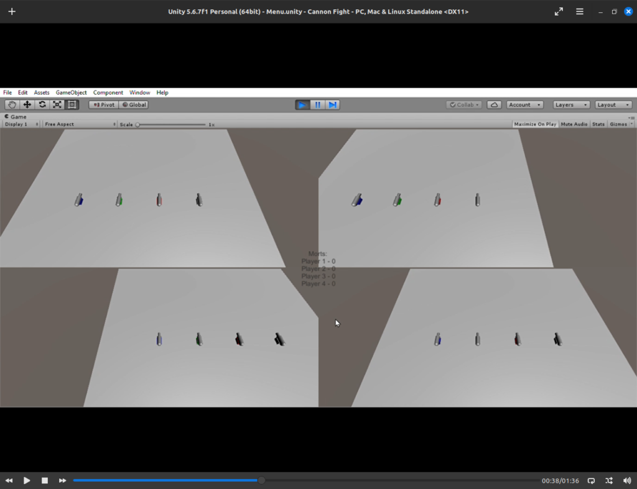
Task: Toggle Unity Play mode button
Action: [302, 105]
